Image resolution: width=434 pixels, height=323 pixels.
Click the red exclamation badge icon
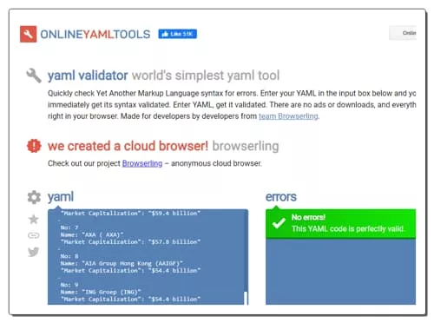(x=34, y=146)
